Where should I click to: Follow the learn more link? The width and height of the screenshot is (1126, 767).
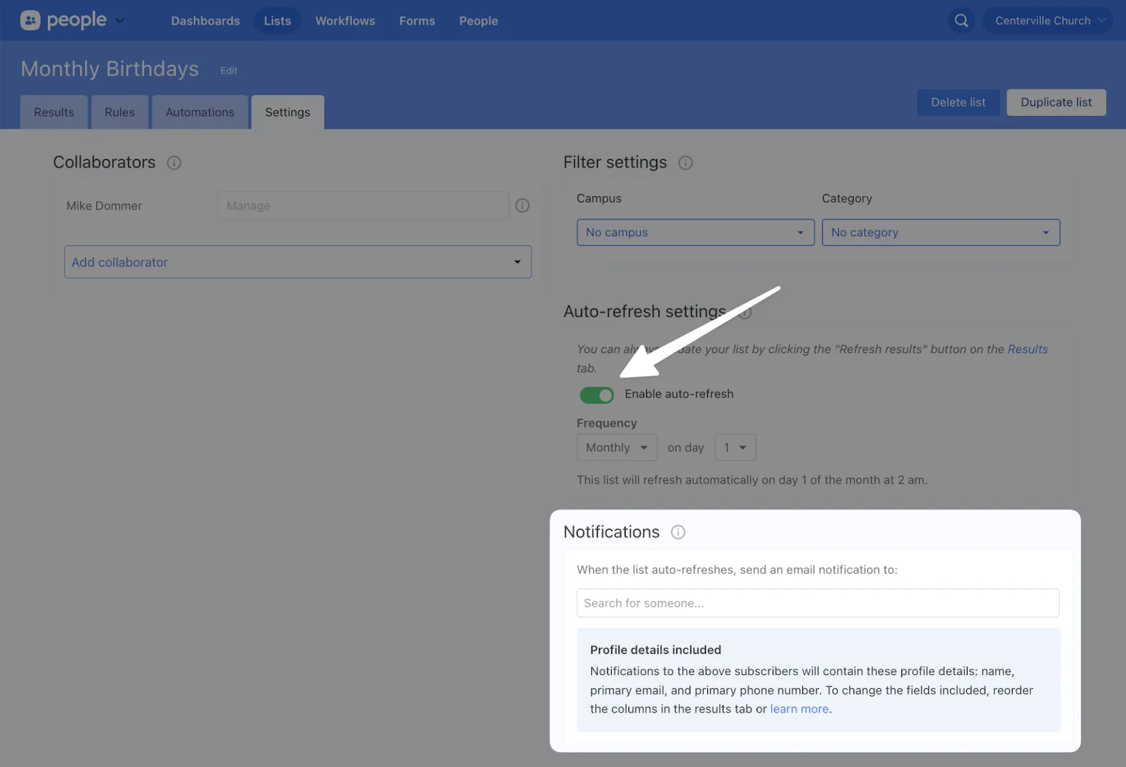[799, 709]
